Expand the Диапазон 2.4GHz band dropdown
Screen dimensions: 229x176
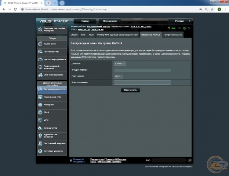coord(120,63)
